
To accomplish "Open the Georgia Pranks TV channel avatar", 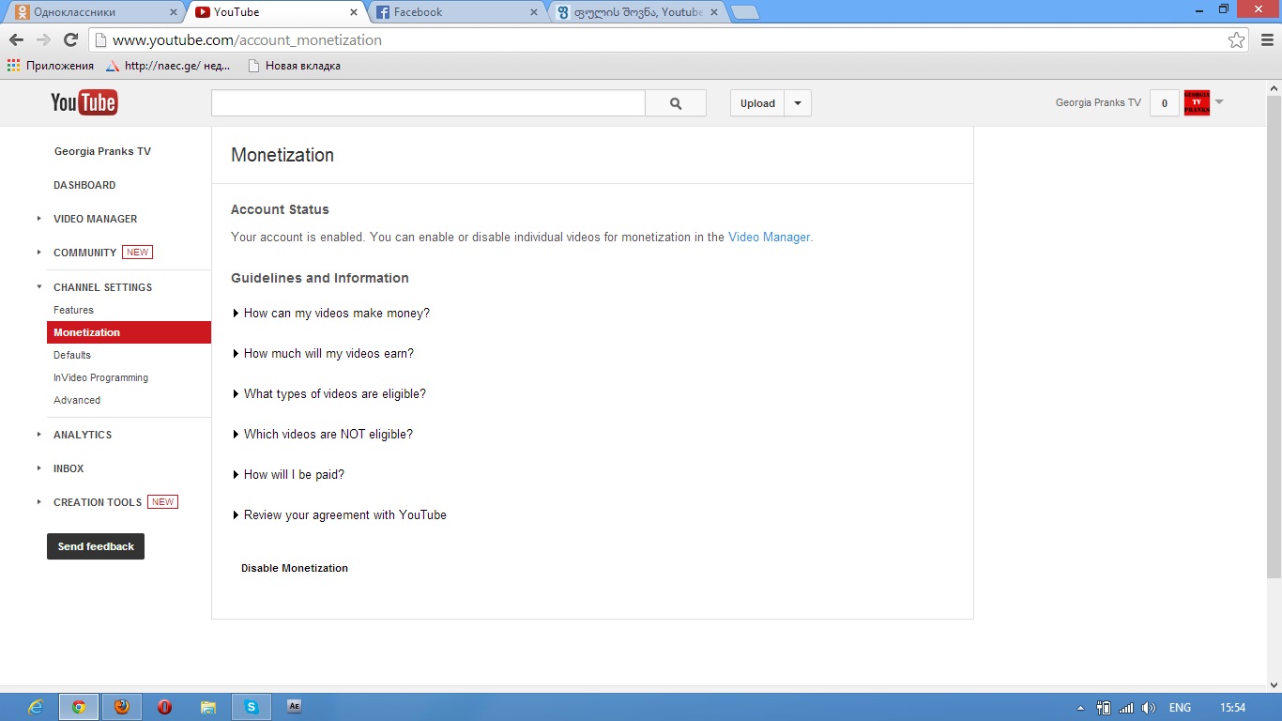I will click(x=1197, y=103).
